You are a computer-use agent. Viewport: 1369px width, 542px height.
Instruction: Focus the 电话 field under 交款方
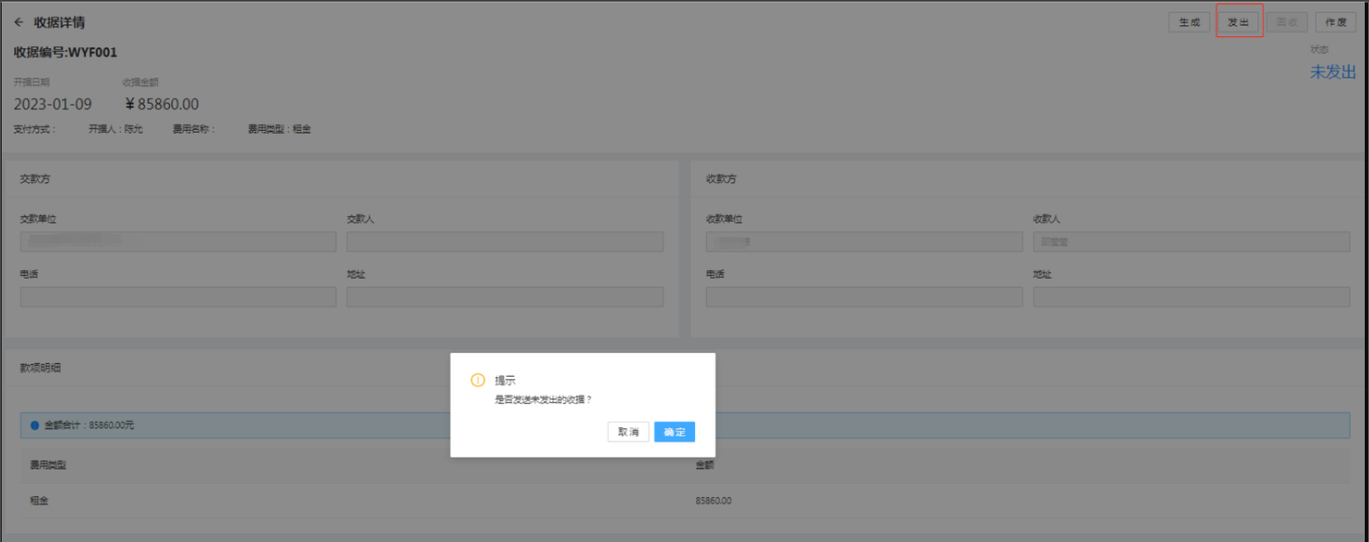[x=178, y=297]
